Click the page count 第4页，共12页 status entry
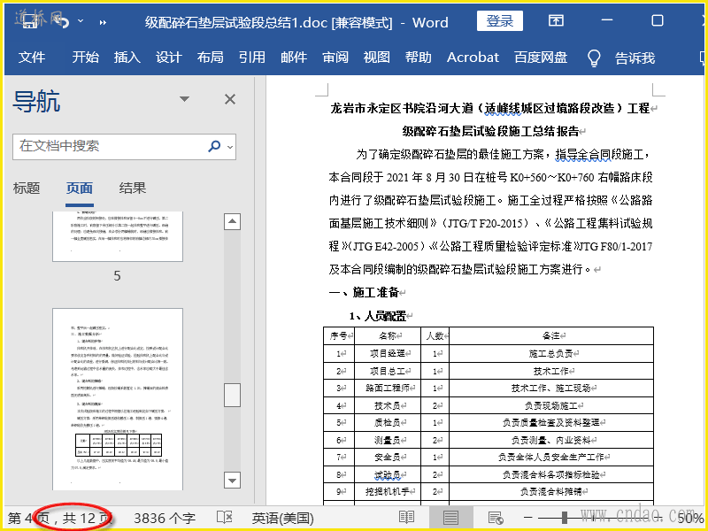This screenshot has width=708, height=531. [59, 518]
